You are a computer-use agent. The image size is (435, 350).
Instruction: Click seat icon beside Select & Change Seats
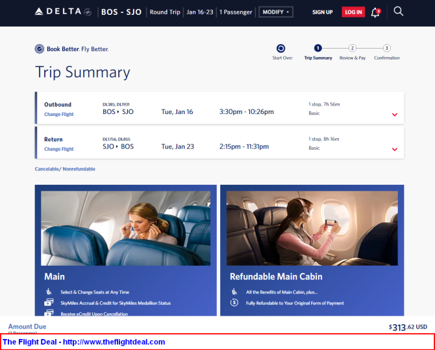click(x=49, y=292)
